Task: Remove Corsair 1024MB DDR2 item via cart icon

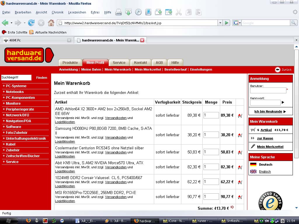Action: [240, 182]
